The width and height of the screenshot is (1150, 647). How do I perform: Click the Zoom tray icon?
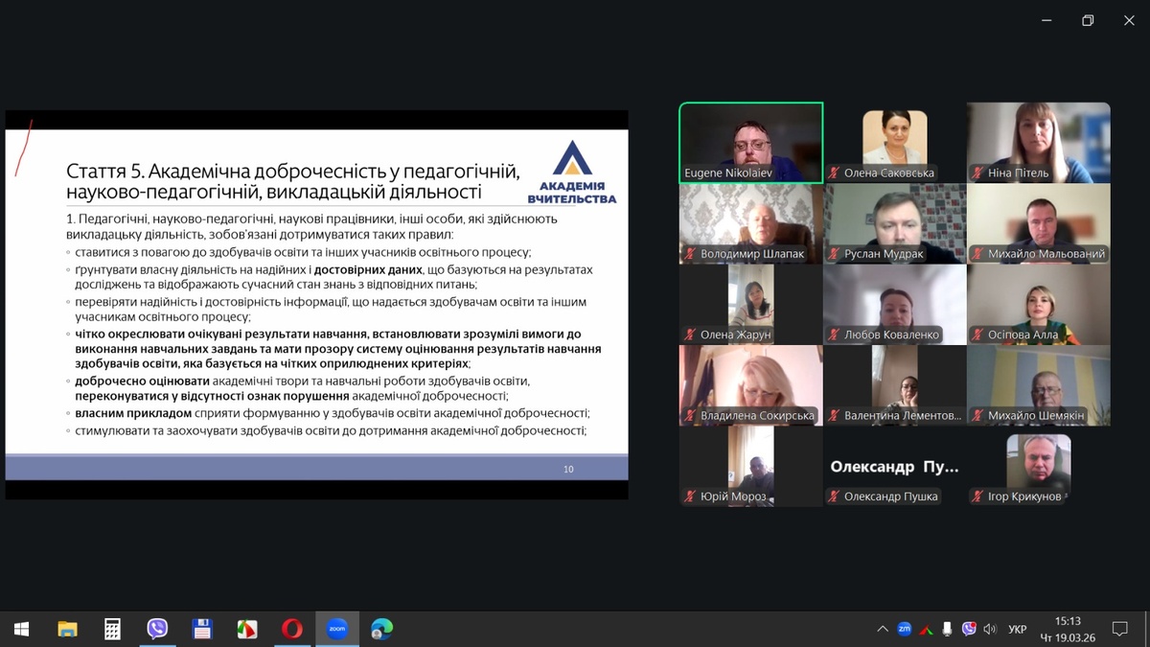pyautogui.click(x=904, y=629)
